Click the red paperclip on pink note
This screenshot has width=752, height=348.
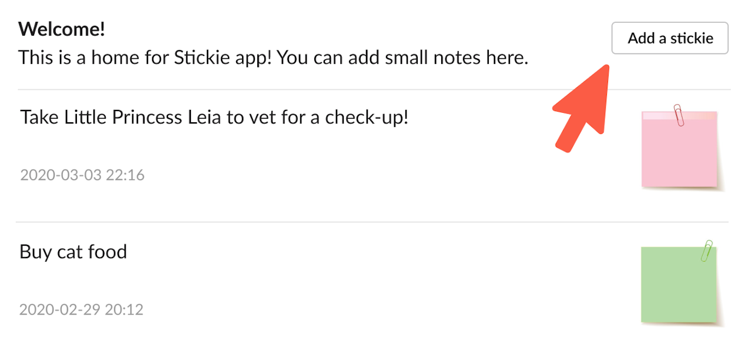coord(679,115)
